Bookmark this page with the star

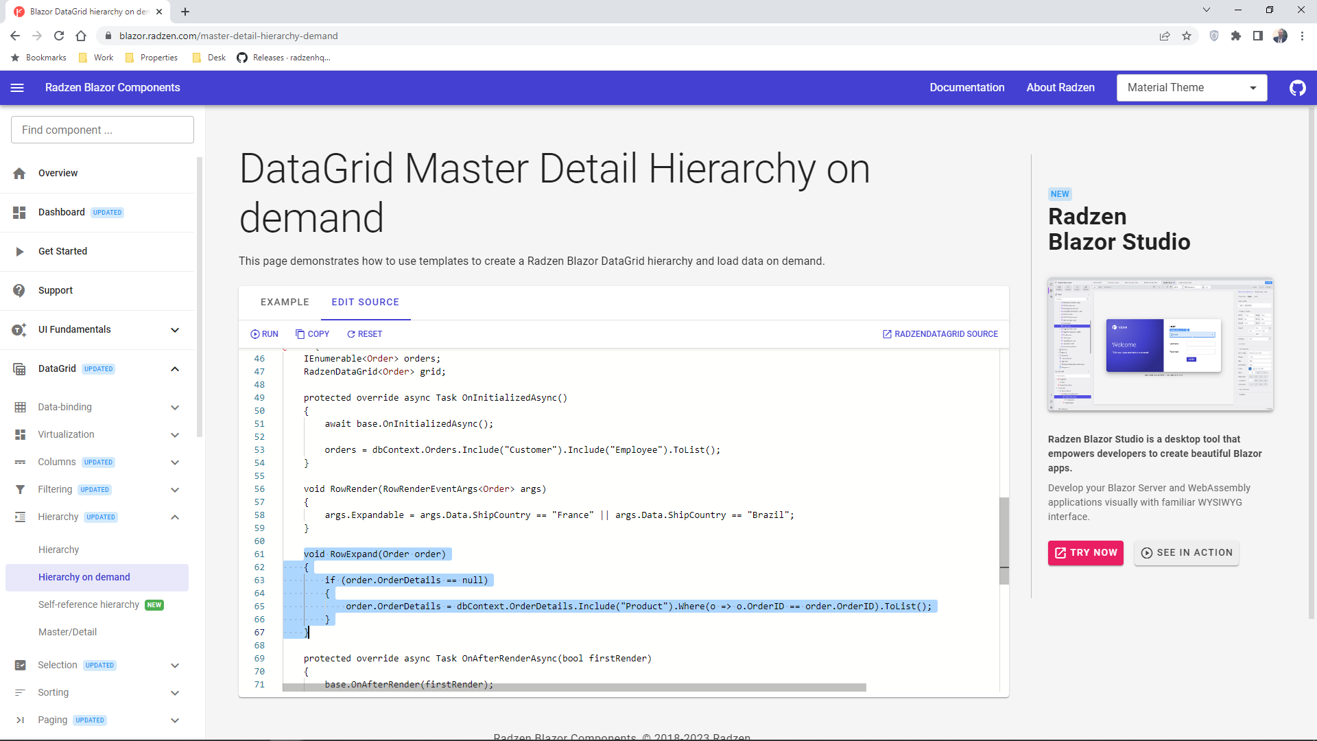1187,36
